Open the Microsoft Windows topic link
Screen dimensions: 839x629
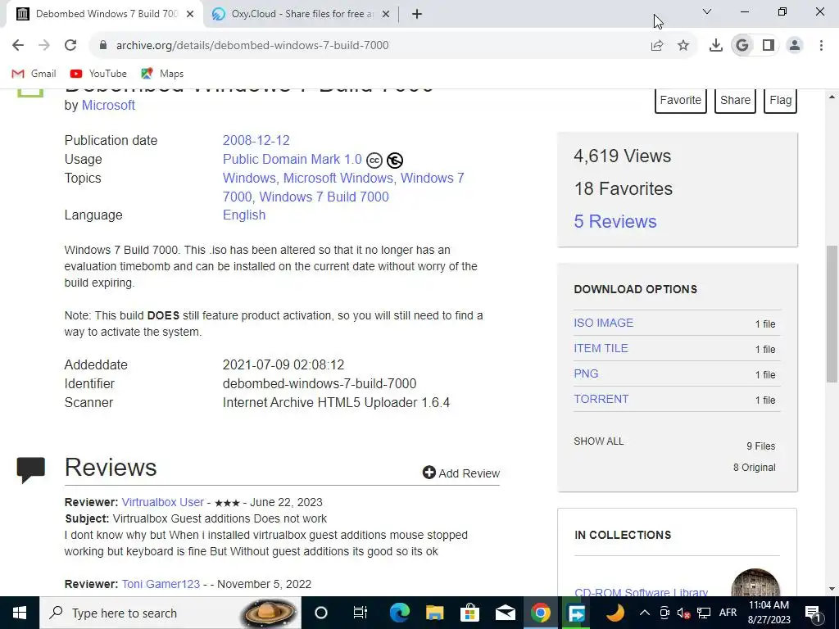coord(338,178)
